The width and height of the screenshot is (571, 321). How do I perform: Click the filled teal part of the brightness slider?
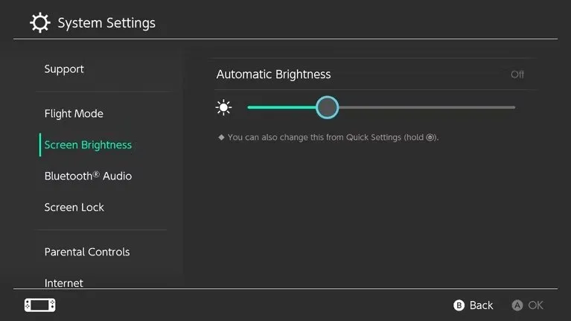point(281,108)
